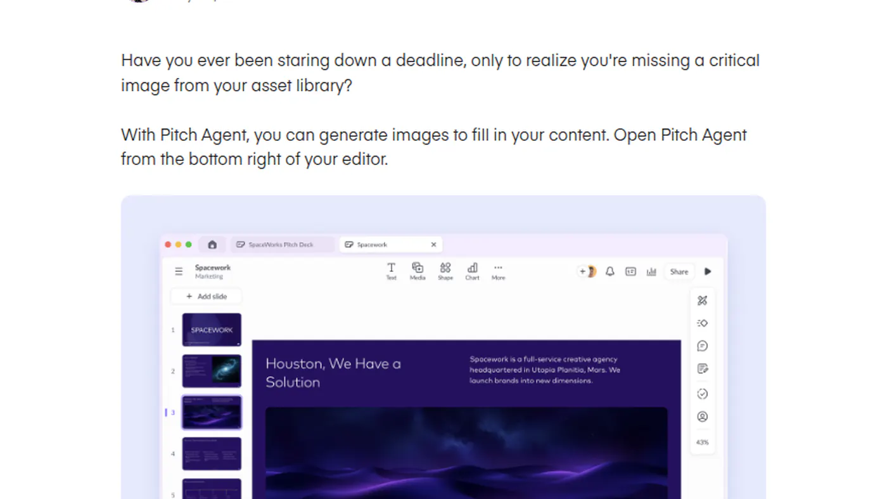Open the 43% zoom level control
The image size is (887, 499).
pos(702,443)
